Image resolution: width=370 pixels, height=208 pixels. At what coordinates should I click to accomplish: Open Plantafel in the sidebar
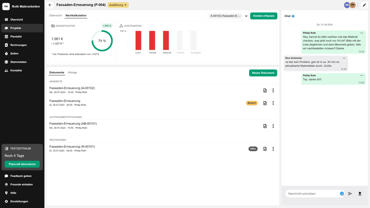pyautogui.click(x=16, y=36)
